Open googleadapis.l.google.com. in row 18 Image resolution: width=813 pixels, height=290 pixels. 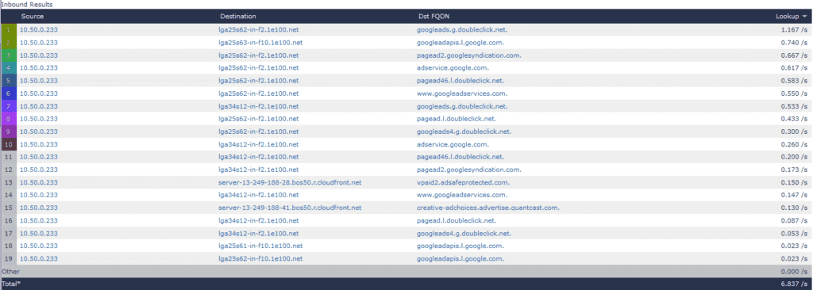click(x=460, y=246)
